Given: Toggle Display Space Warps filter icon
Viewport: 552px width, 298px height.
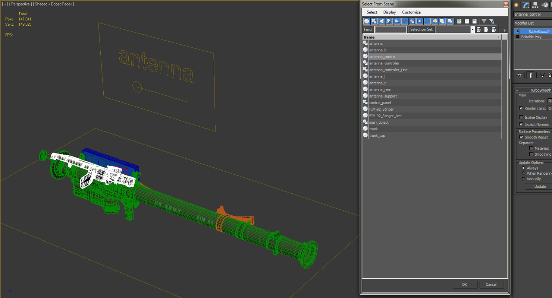Looking at the screenshot, I should click(x=405, y=21).
